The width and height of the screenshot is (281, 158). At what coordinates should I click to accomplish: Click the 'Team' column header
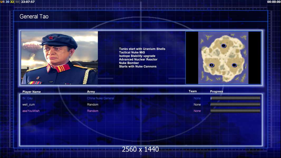point(193,91)
